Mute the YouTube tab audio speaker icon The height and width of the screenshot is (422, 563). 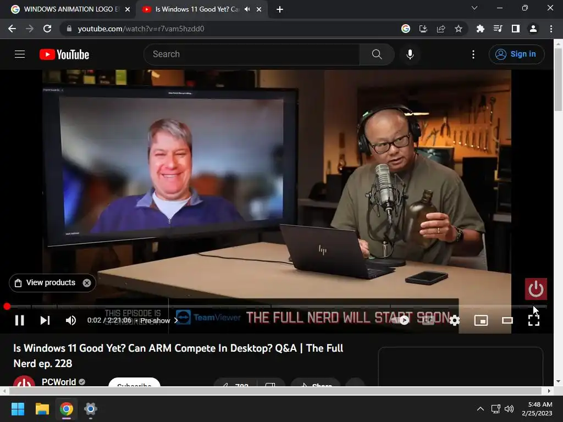[247, 9]
